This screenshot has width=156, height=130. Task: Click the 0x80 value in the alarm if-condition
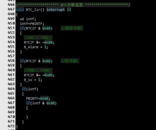(x=46, y=28)
